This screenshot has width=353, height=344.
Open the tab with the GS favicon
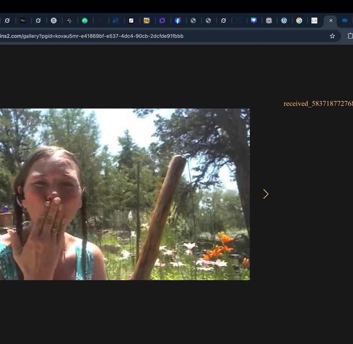tap(314, 21)
